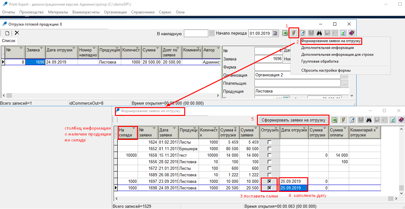Viewport: 405px width, 209px height.
Task: Click the binoculars search icon in the upper window
Action: [319, 33]
